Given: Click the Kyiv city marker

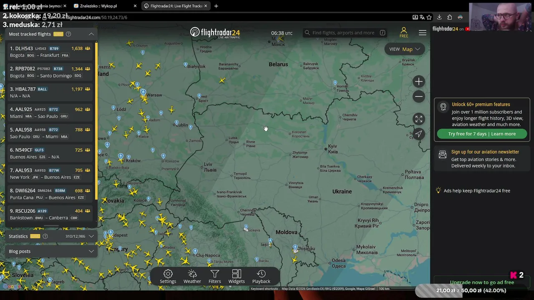Looking at the screenshot, I should pyautogui.click(x=326, y=149).
